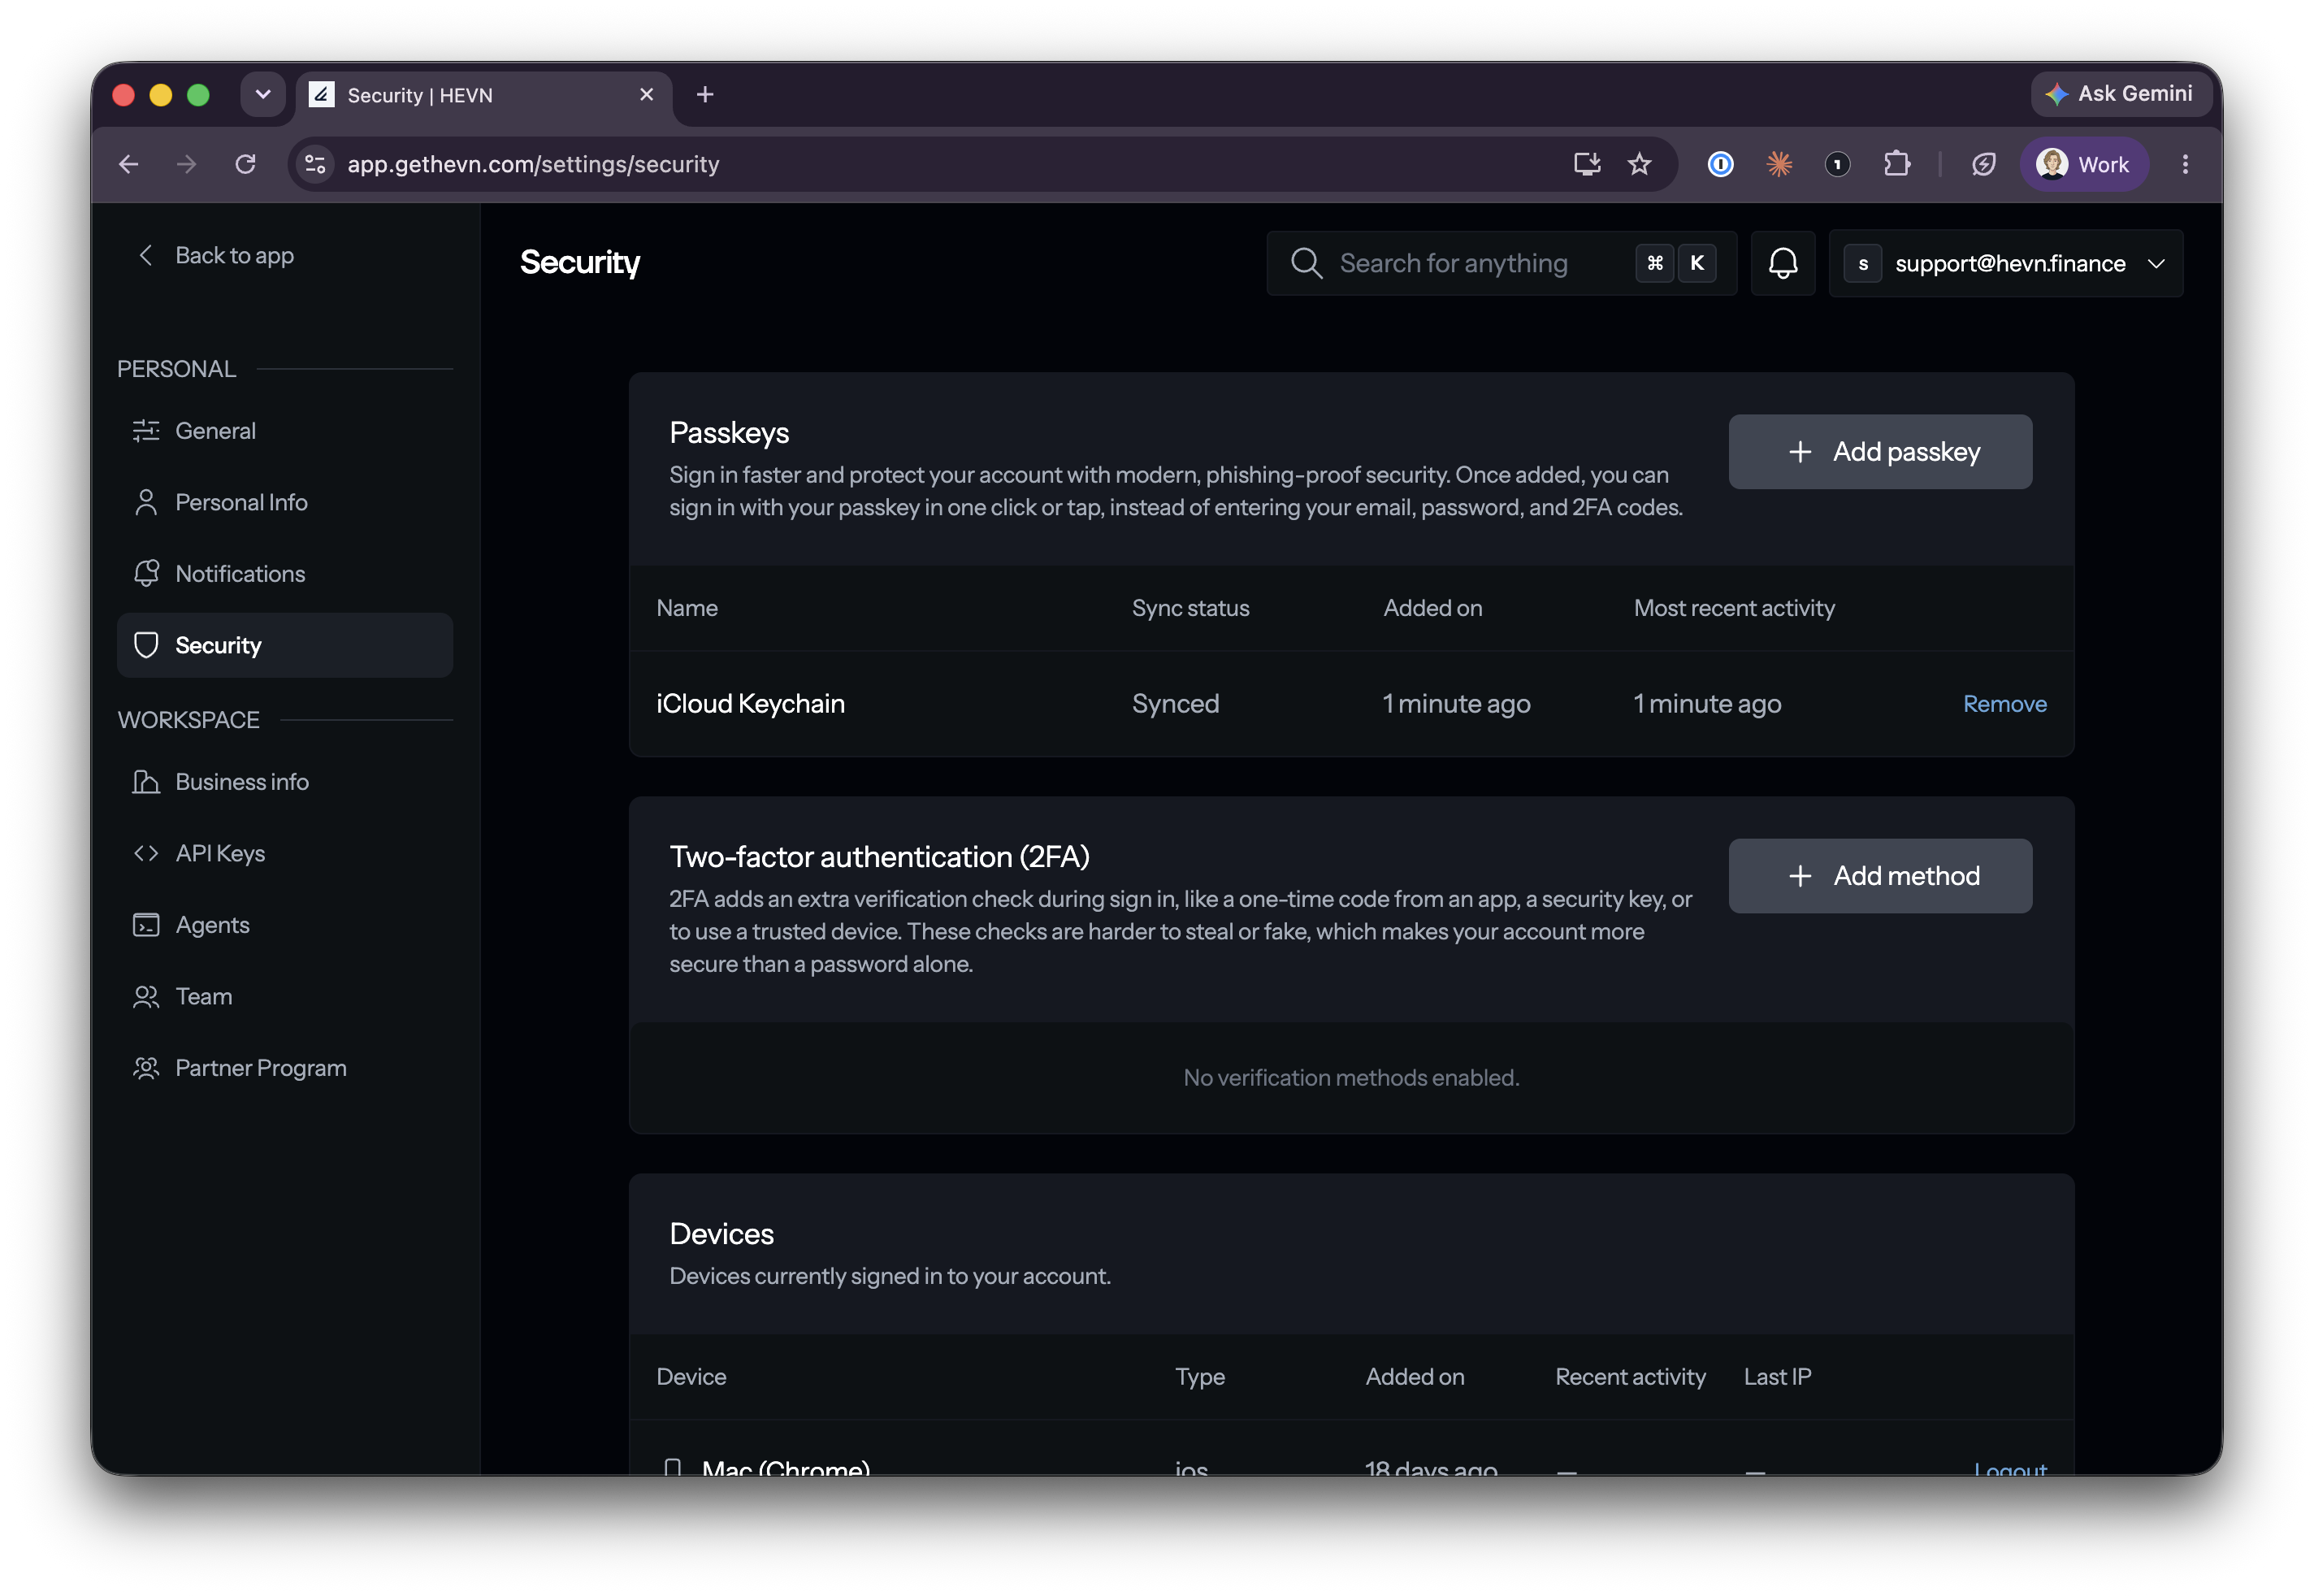Bookmark this page with star icon

[x=1640, y=164]
